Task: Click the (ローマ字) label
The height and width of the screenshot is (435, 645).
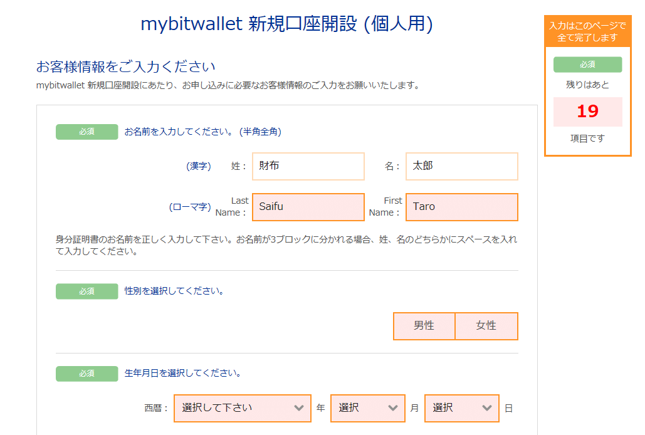Action: tap(190, 207)
